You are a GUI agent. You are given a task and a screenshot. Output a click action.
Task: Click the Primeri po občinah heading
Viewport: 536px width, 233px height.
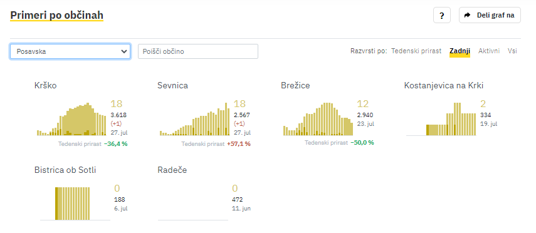pos(57,16)
